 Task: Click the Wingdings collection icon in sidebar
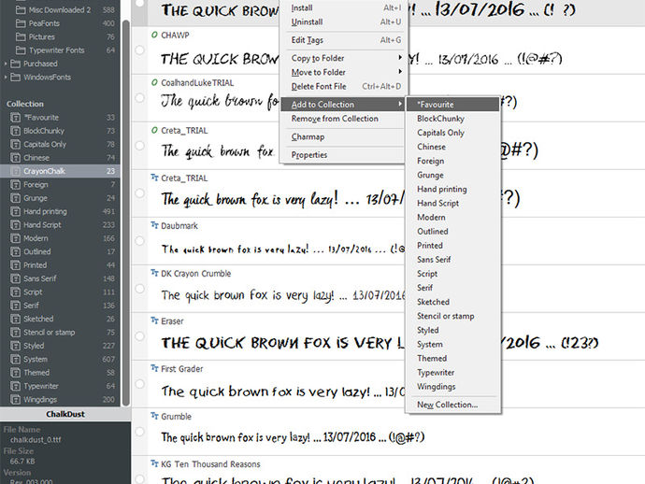(x=15, y=400)
